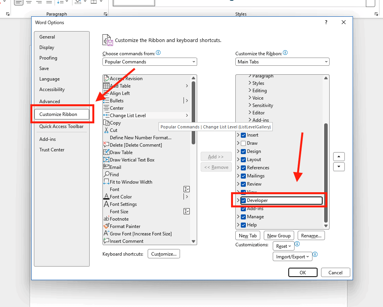Click the Copy command icon

pos(106,123)
